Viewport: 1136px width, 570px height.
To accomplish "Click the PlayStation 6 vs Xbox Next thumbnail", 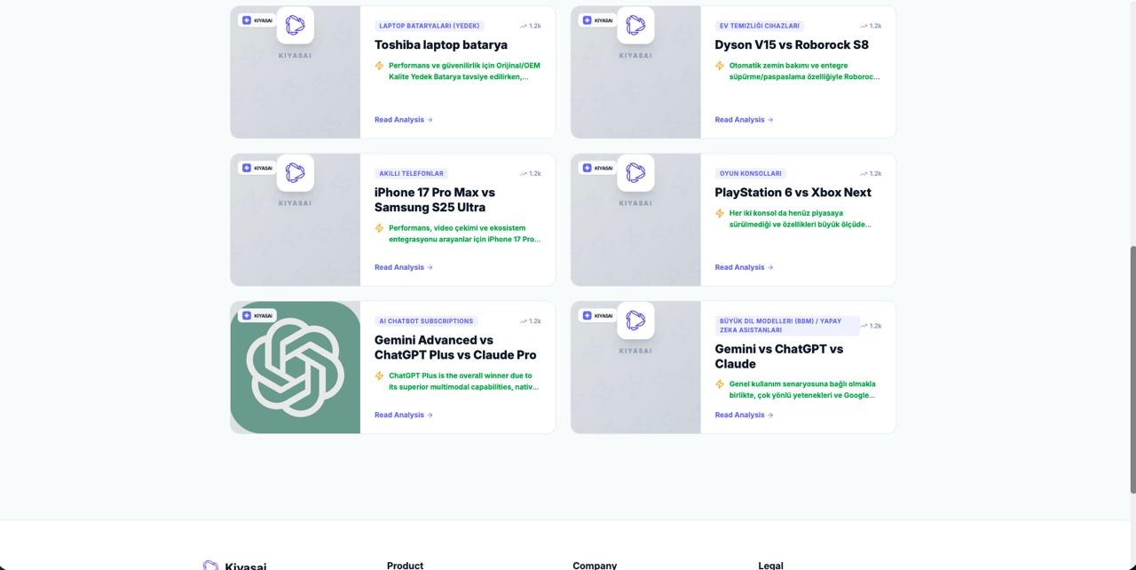I will 635,219.
